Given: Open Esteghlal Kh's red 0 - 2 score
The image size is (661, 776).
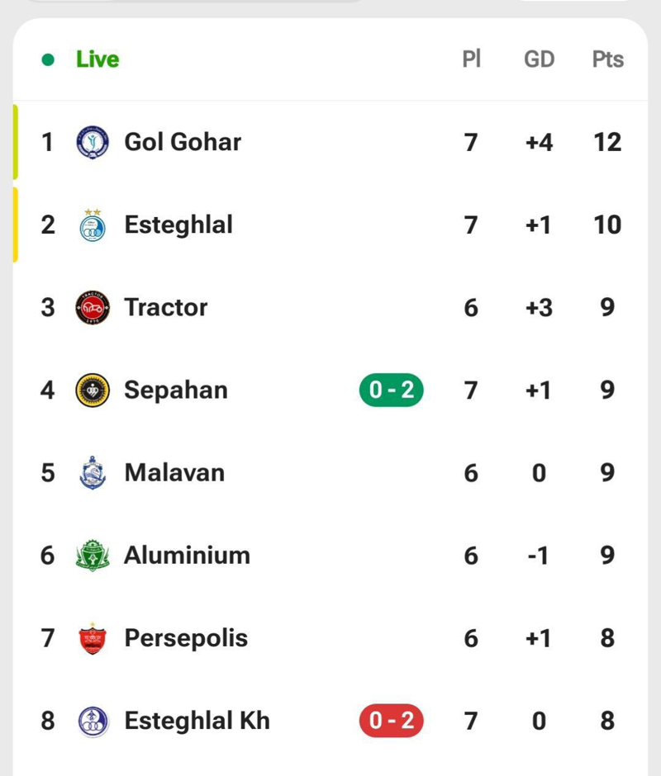Looking at the screenshot, I should tap(391, 721).
